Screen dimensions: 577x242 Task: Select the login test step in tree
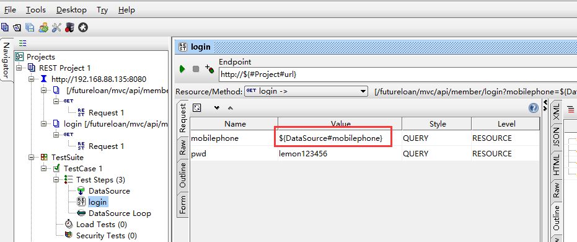click(x=97, y=202)
